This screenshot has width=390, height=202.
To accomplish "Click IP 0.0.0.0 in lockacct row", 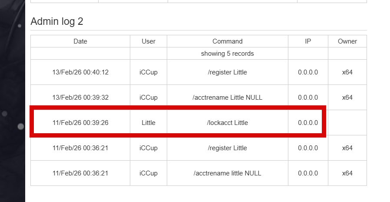I will (x=308, y=123).
